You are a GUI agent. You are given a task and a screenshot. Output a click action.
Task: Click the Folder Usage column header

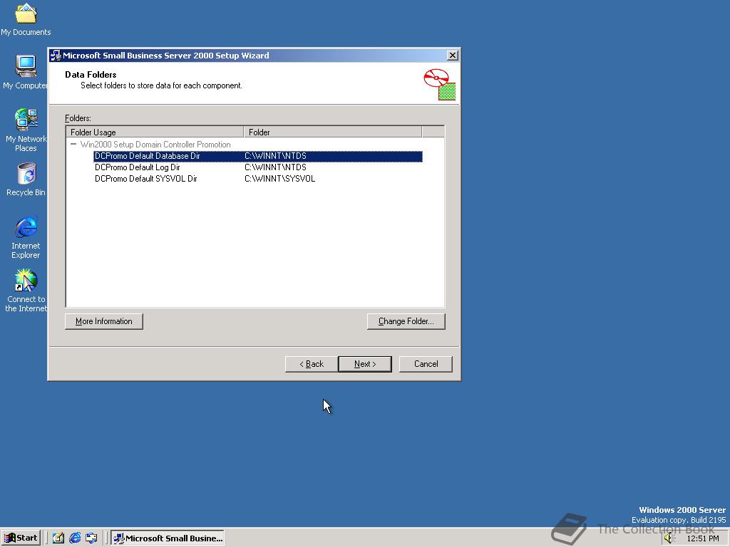coord(155,132)
